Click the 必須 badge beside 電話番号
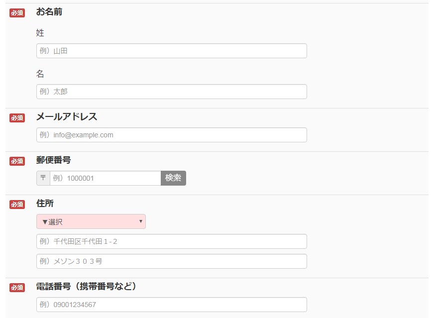The width and height of the screenshot is (432, 318). (x=17, y=288)
